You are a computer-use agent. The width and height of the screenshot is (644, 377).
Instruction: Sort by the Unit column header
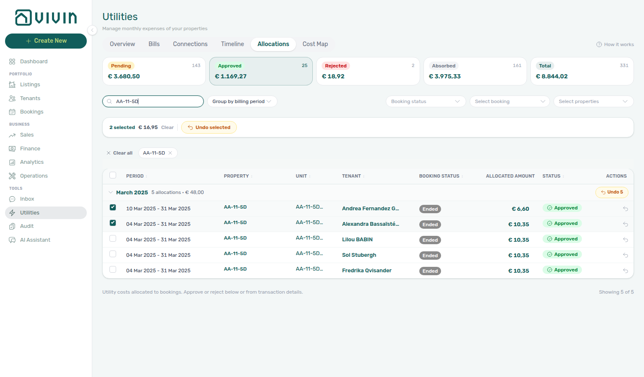pyautogui.click(x=303, y=176)
